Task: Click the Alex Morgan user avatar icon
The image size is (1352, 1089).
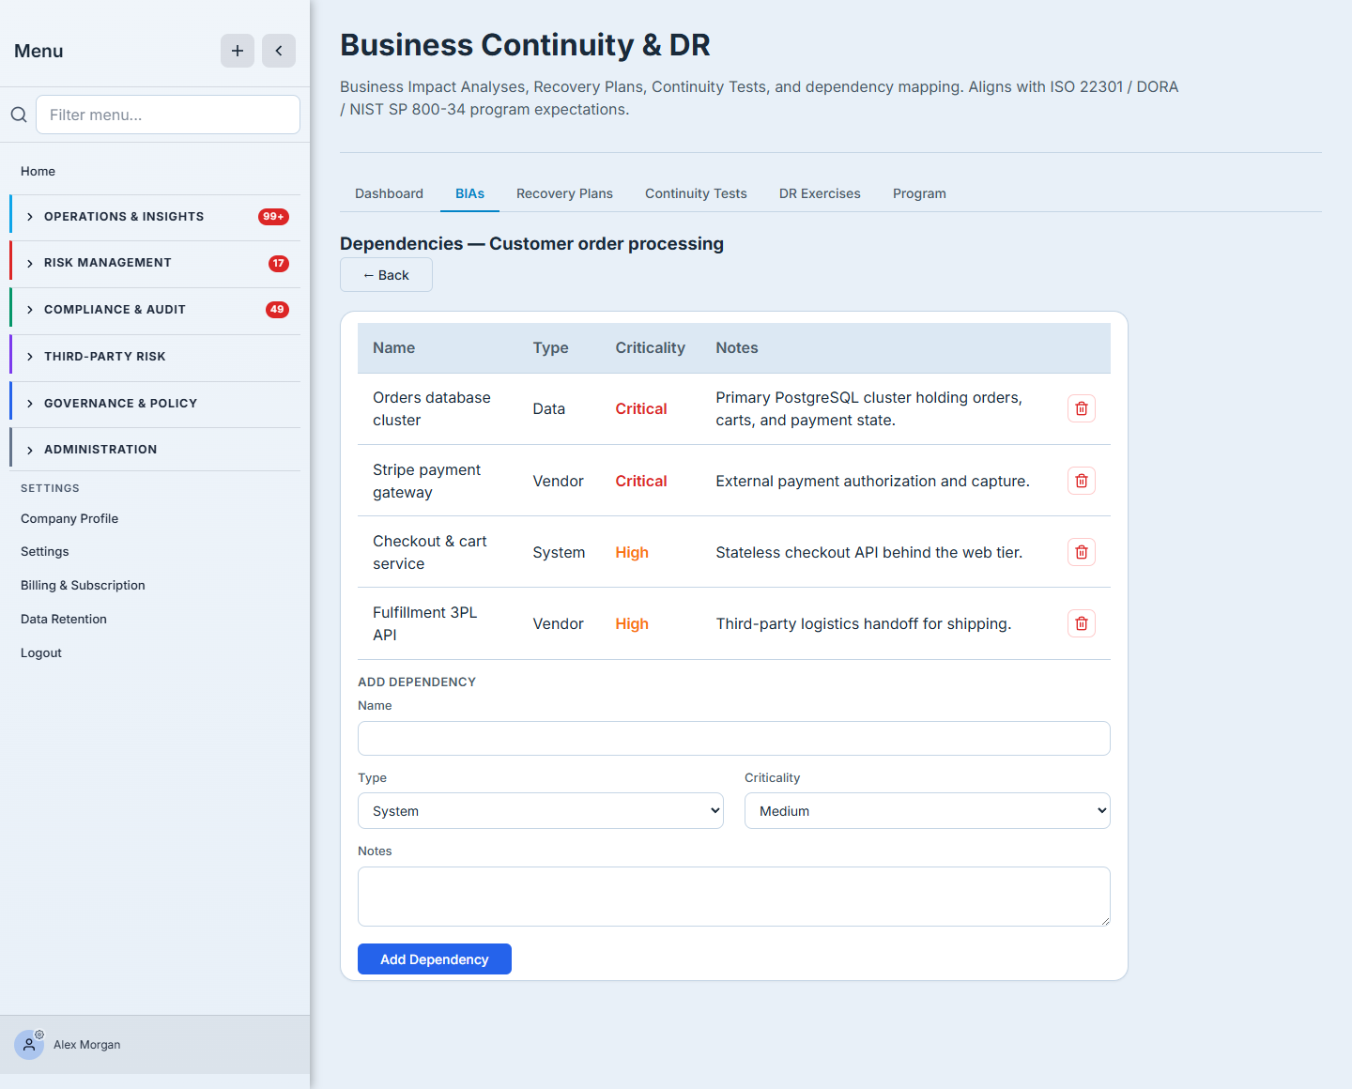Action: (29, 1044)
